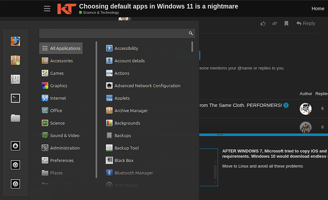Click the shutdown power icon
Viewport: 328px width, 200px height.
point(15,184)
